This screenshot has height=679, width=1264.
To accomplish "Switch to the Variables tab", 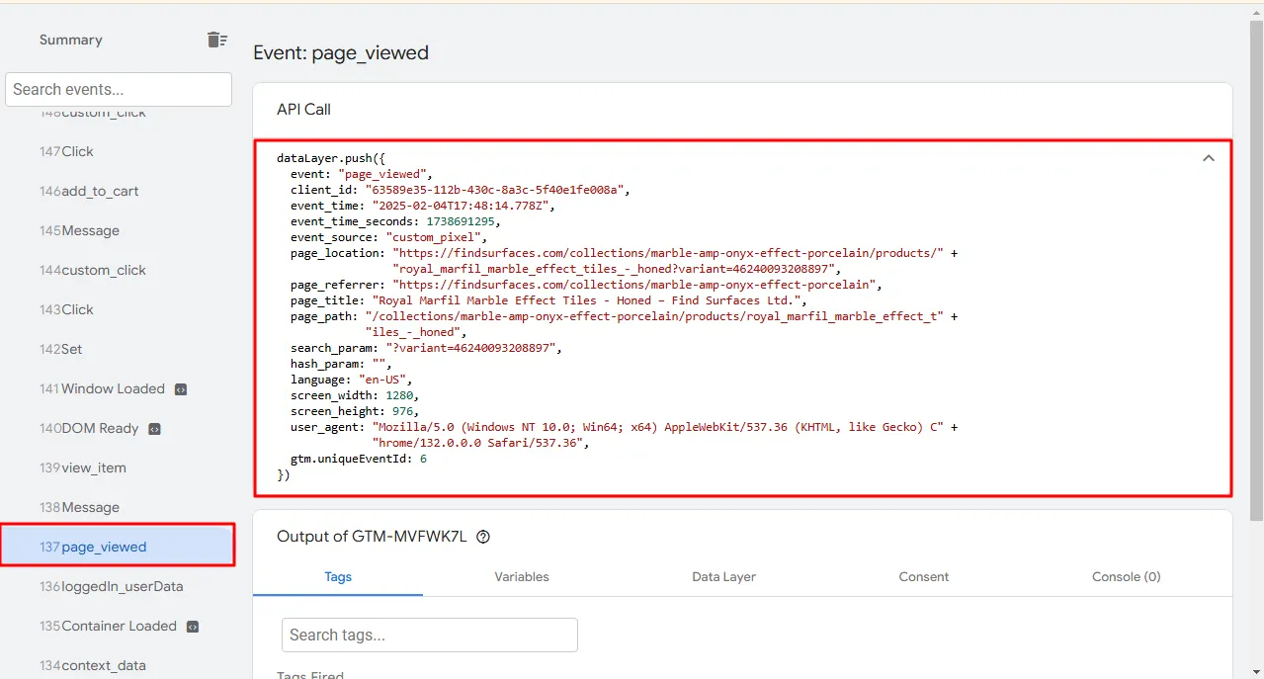I will tap(522, 576).
